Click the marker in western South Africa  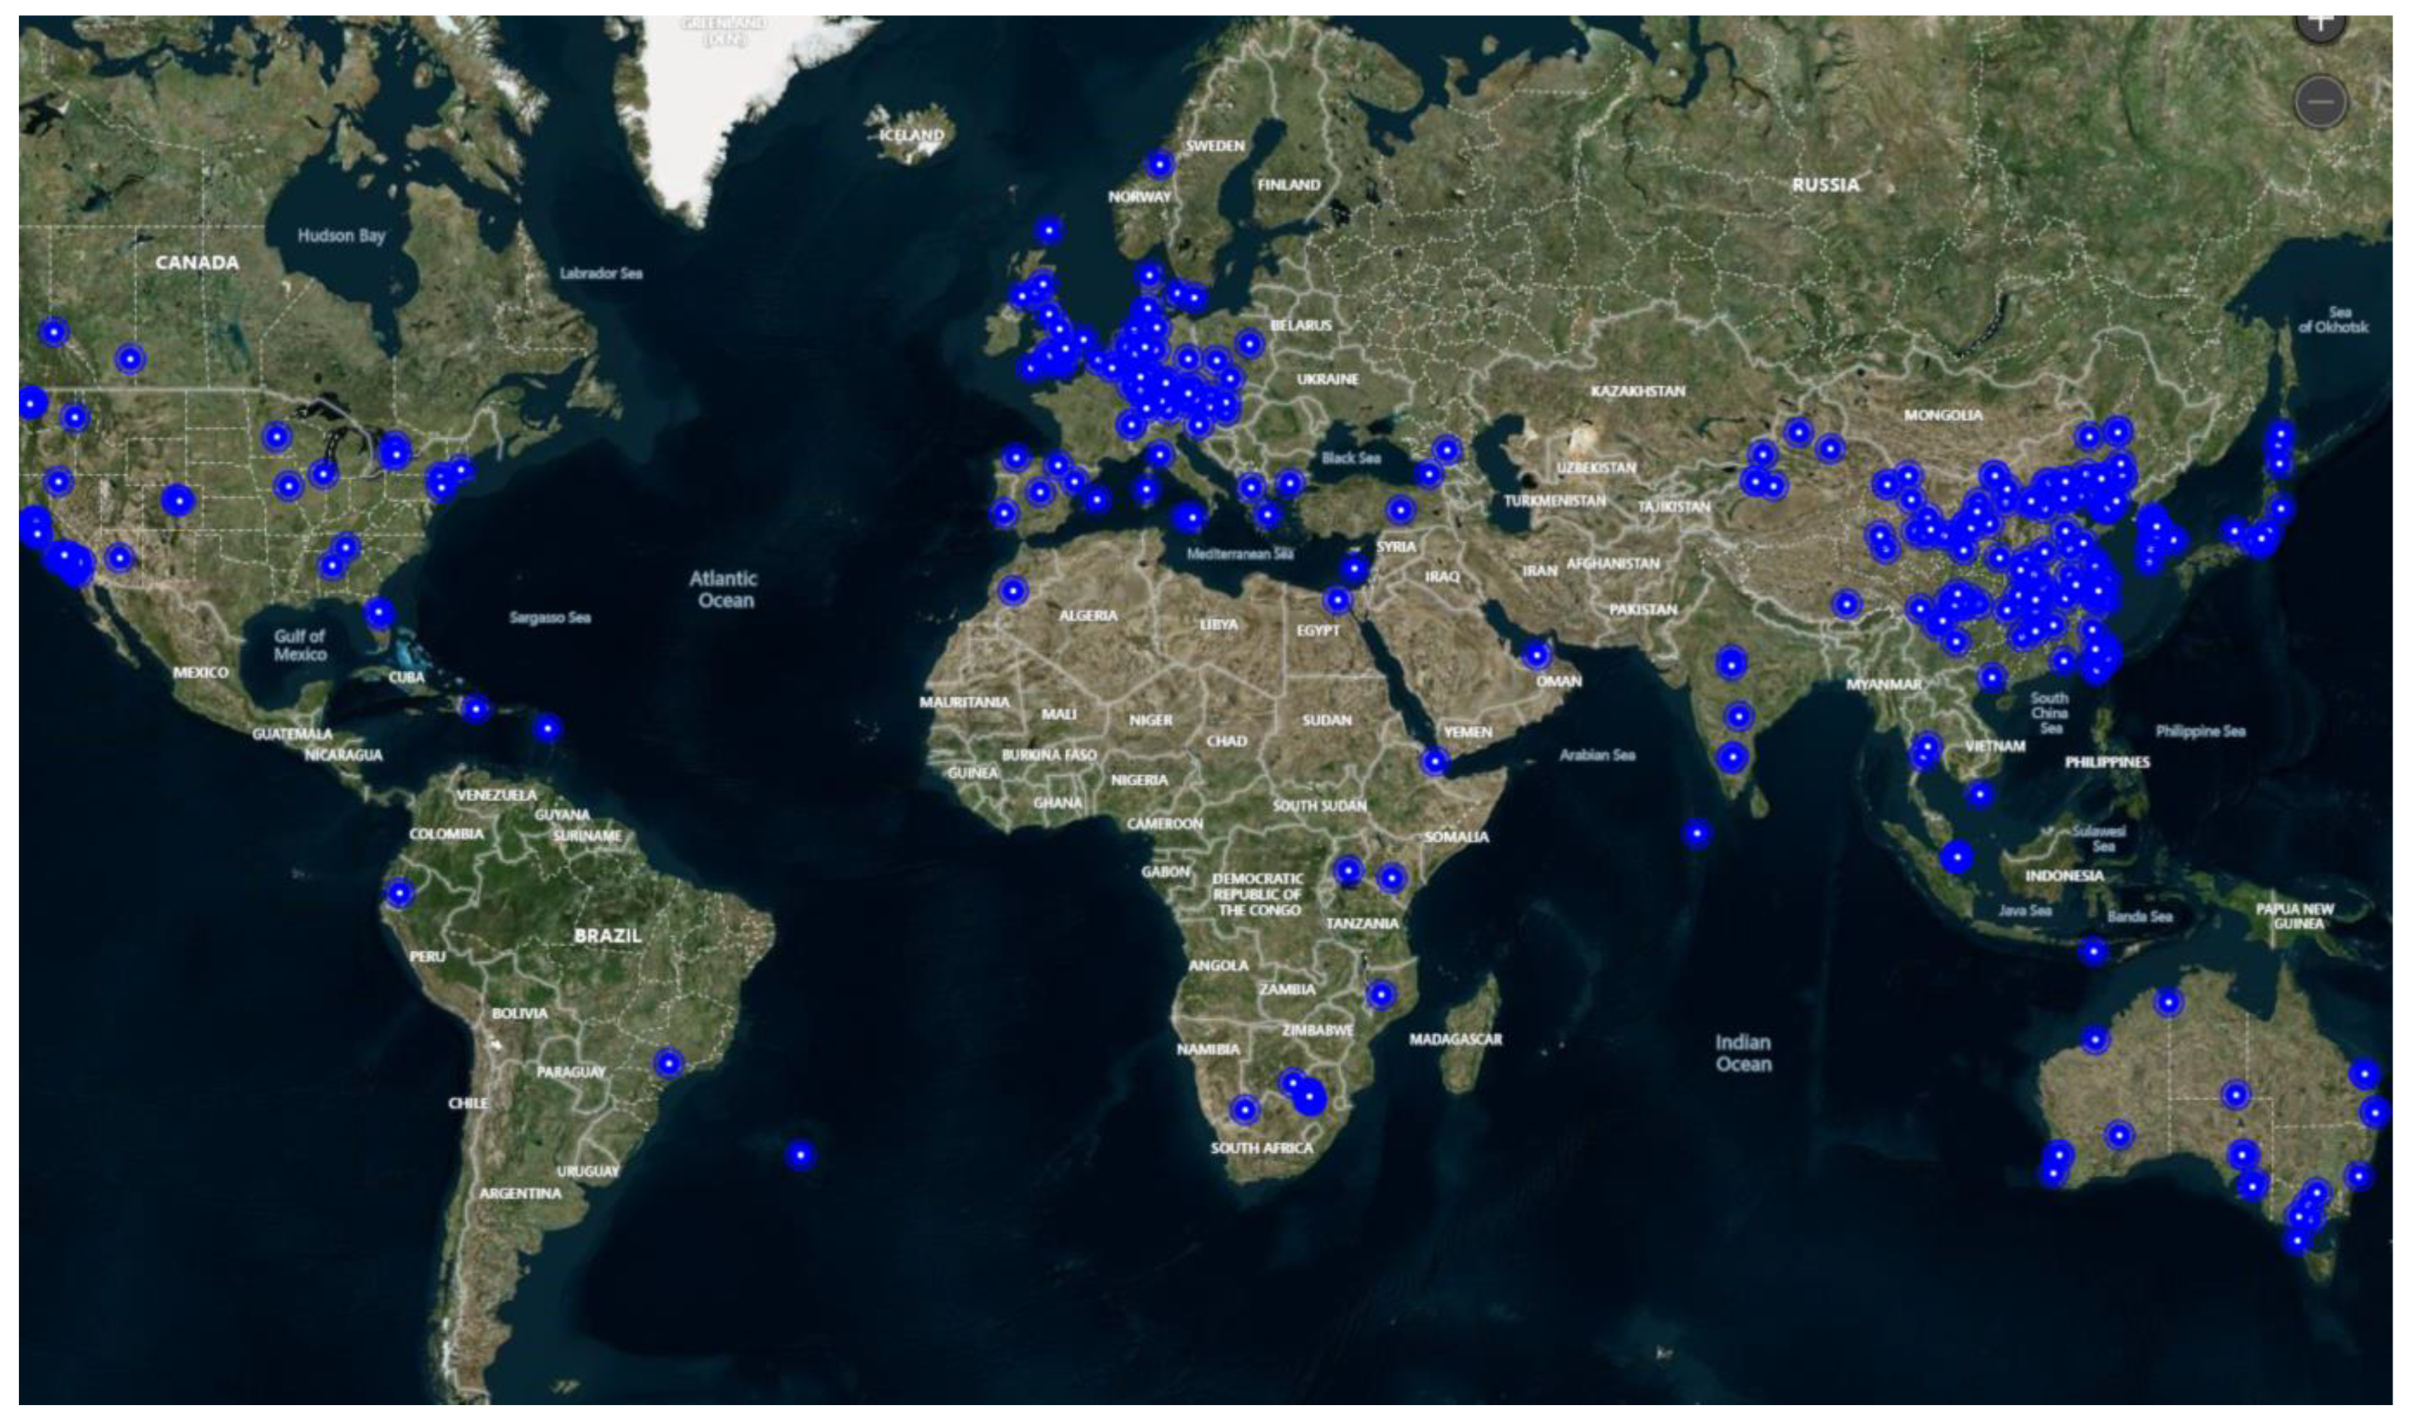1245,1111
